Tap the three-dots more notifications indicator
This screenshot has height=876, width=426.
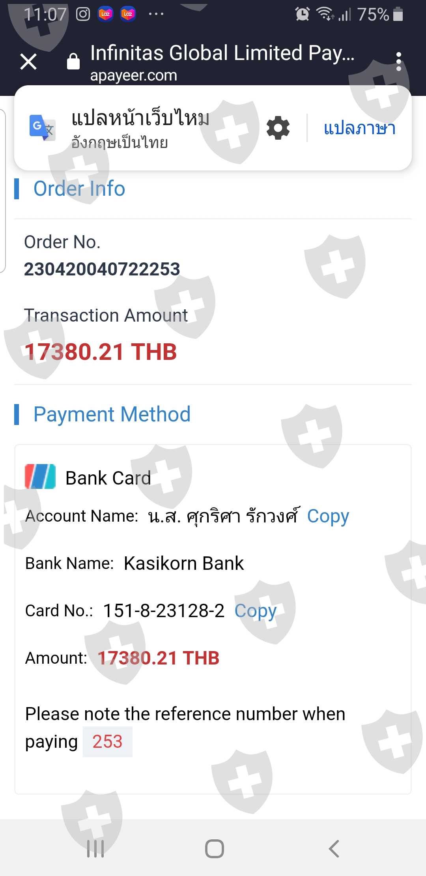click(x=156, y=14)
